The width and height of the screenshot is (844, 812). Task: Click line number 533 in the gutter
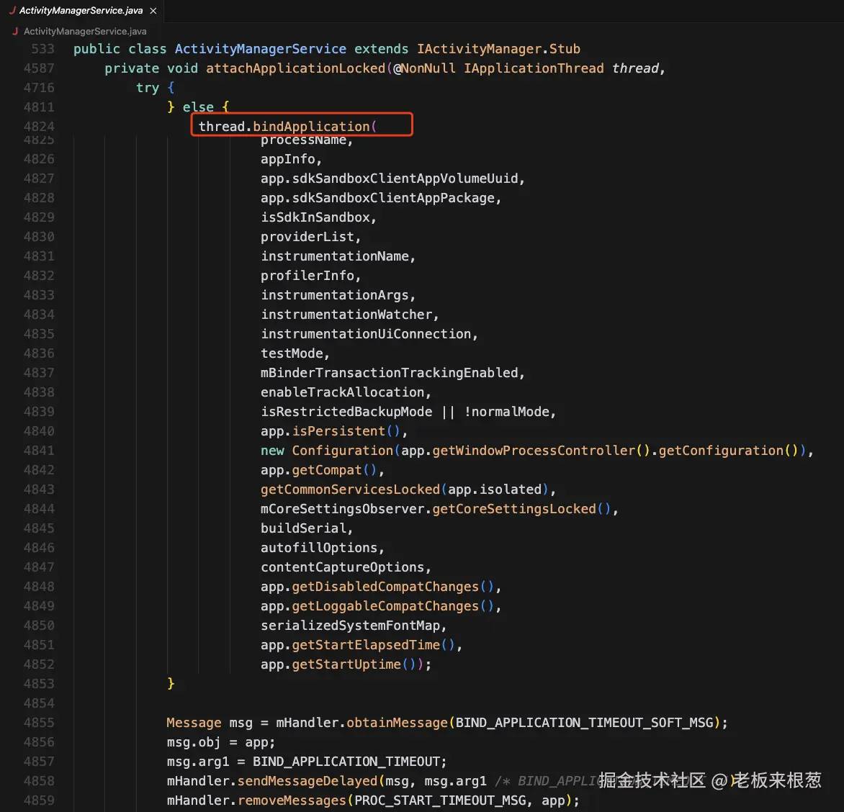pos(42,49)
